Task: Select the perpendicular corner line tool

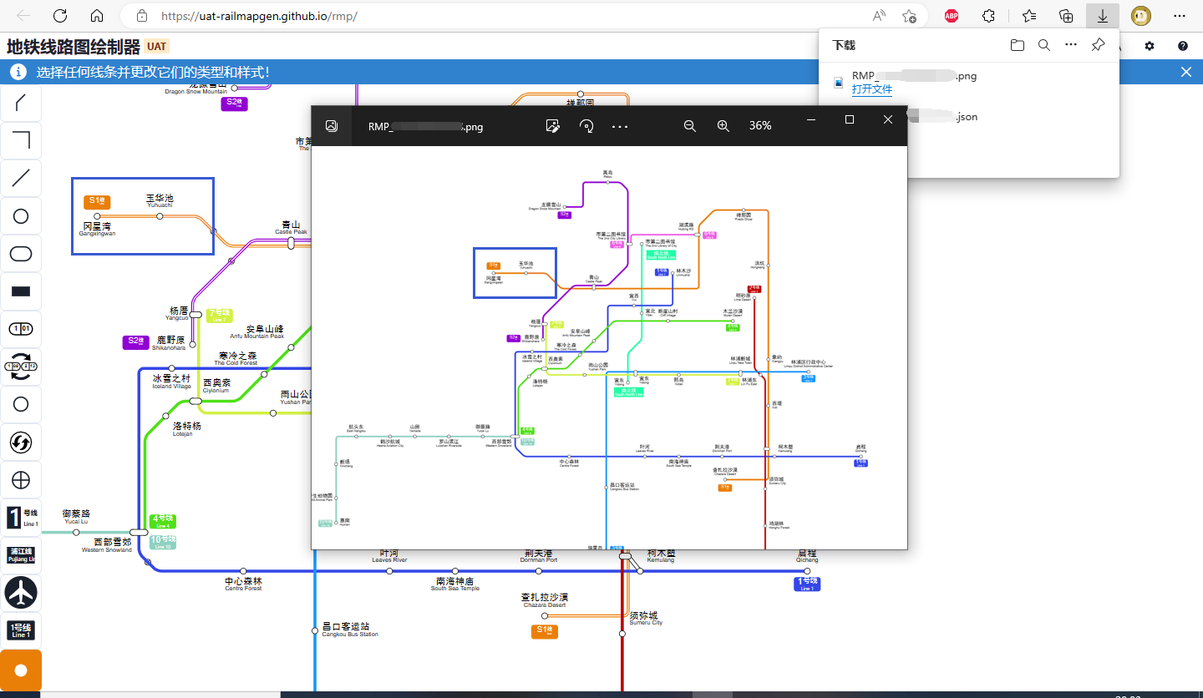Action: pos(21,140)
